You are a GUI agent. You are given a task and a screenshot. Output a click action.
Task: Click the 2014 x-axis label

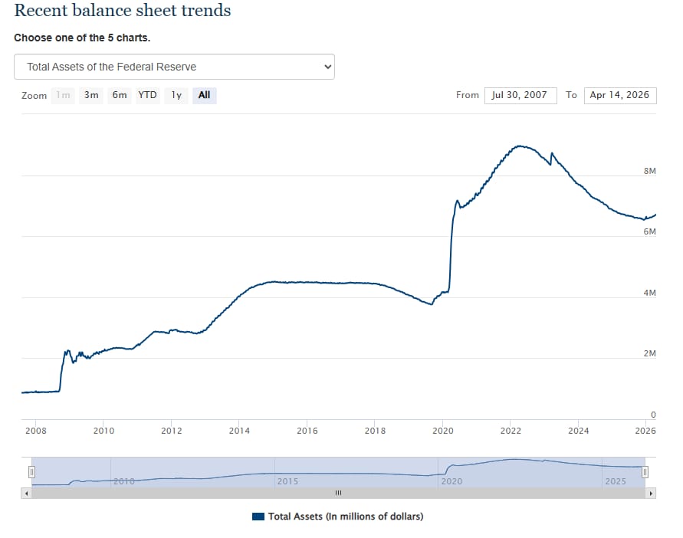[x=239, y=431]
